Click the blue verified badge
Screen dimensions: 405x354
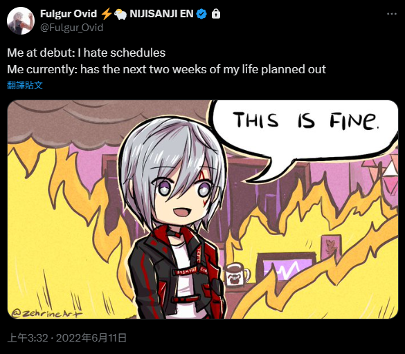tap(201, 14)
